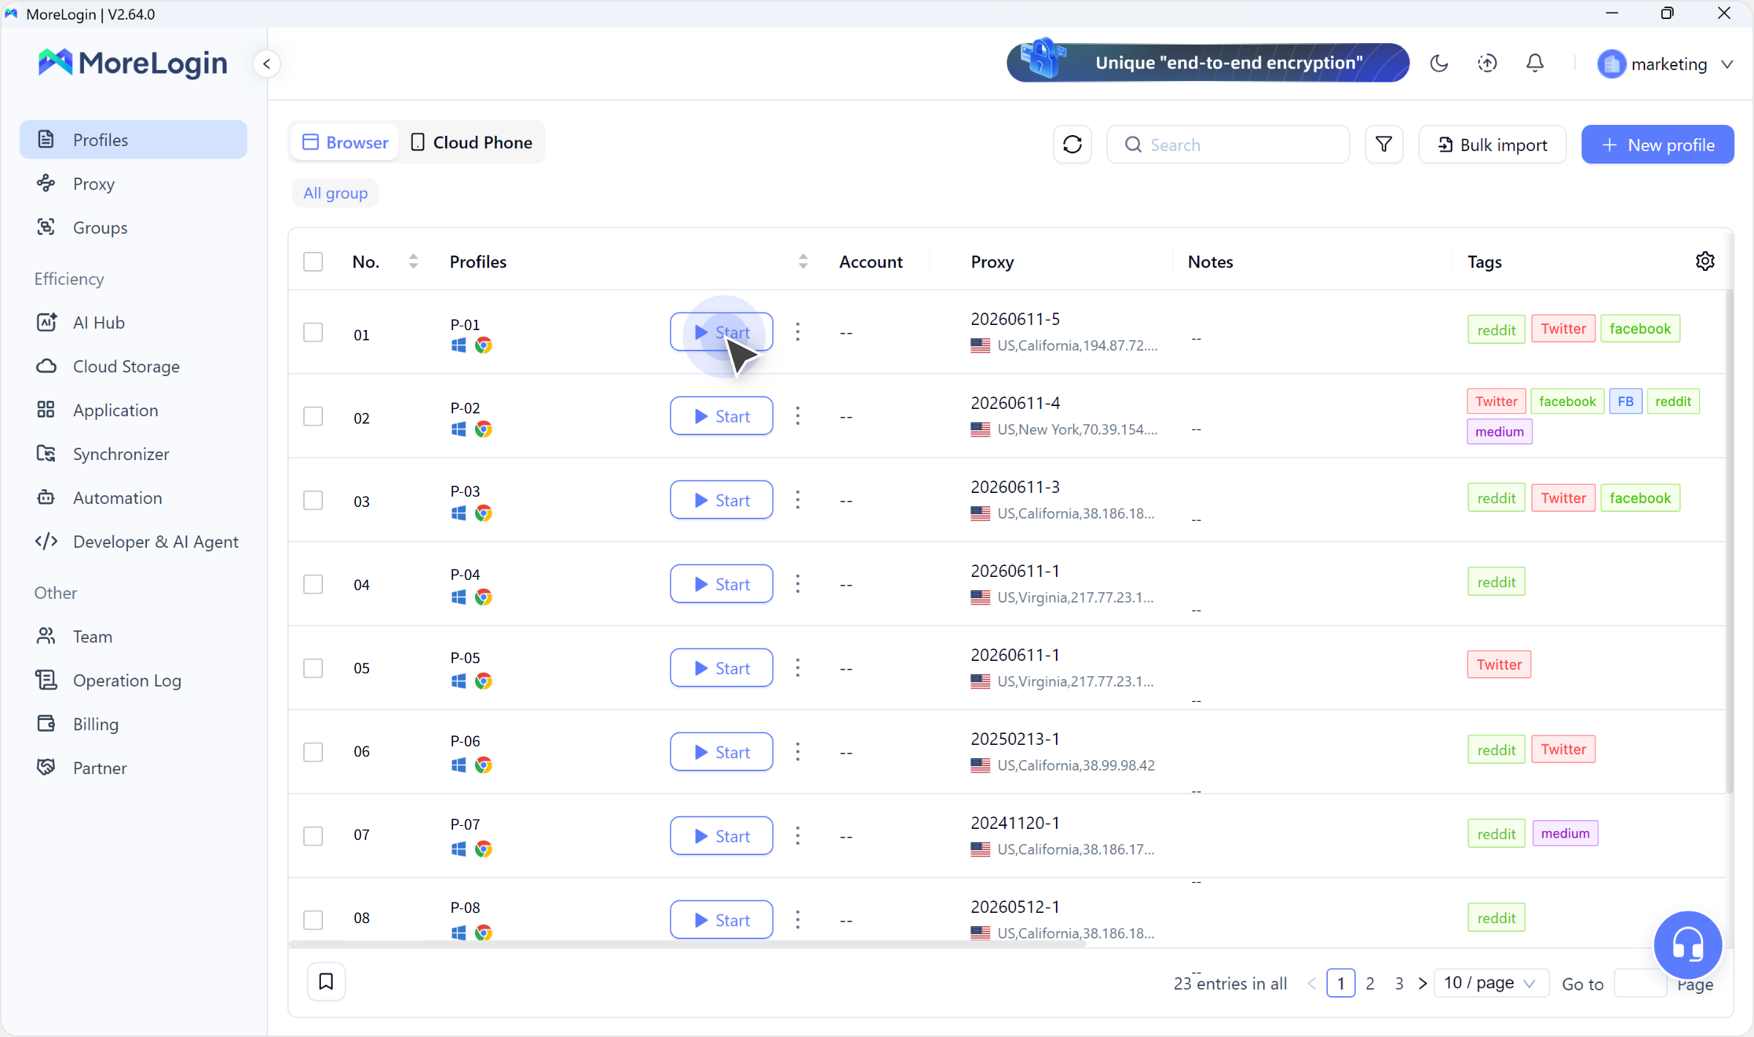Open the All group selector
The image size is (1754, 1037).
pos(335,193)
